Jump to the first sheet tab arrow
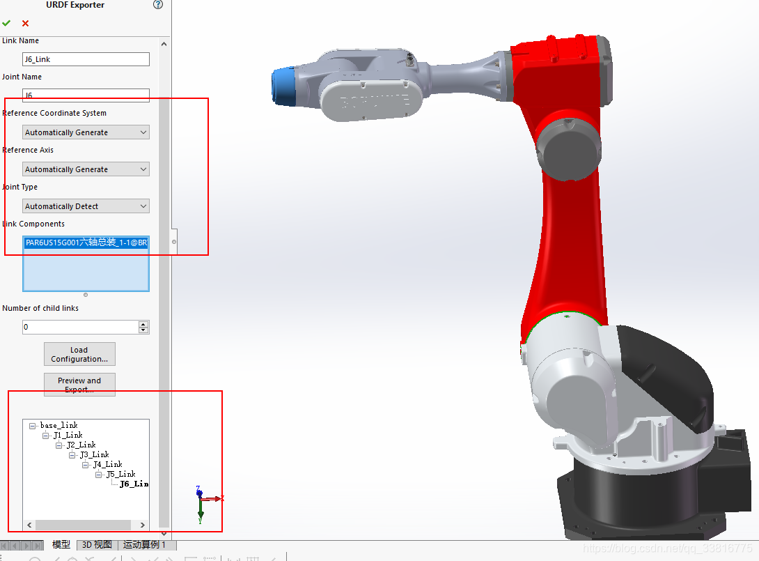The width and height of the screenshot is (759, 561). 3,545
